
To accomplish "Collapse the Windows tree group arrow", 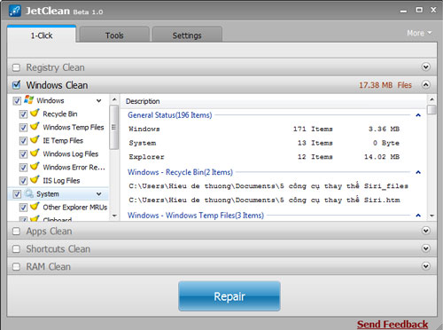I will [98, 101].
